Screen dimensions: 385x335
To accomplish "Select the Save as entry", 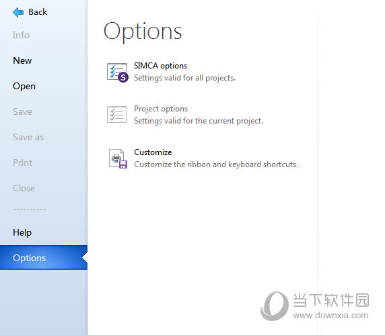I will pos(28,137).
